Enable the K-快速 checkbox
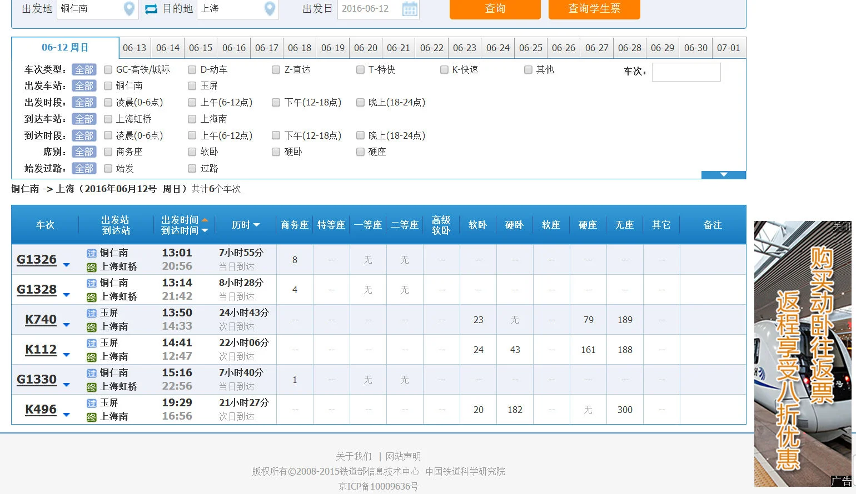This screenshot has height=494, width=856. pyautogui.click(x=444, y=69)
